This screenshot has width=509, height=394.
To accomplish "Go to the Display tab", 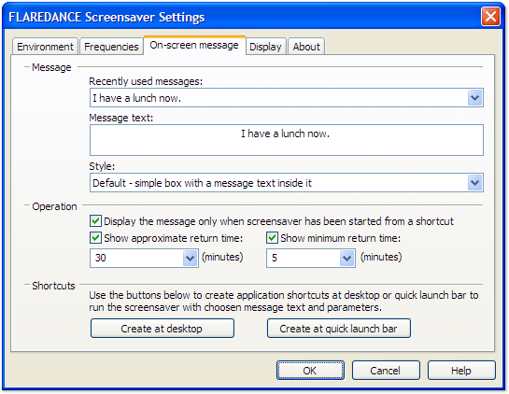I will [x=265, y=47].
